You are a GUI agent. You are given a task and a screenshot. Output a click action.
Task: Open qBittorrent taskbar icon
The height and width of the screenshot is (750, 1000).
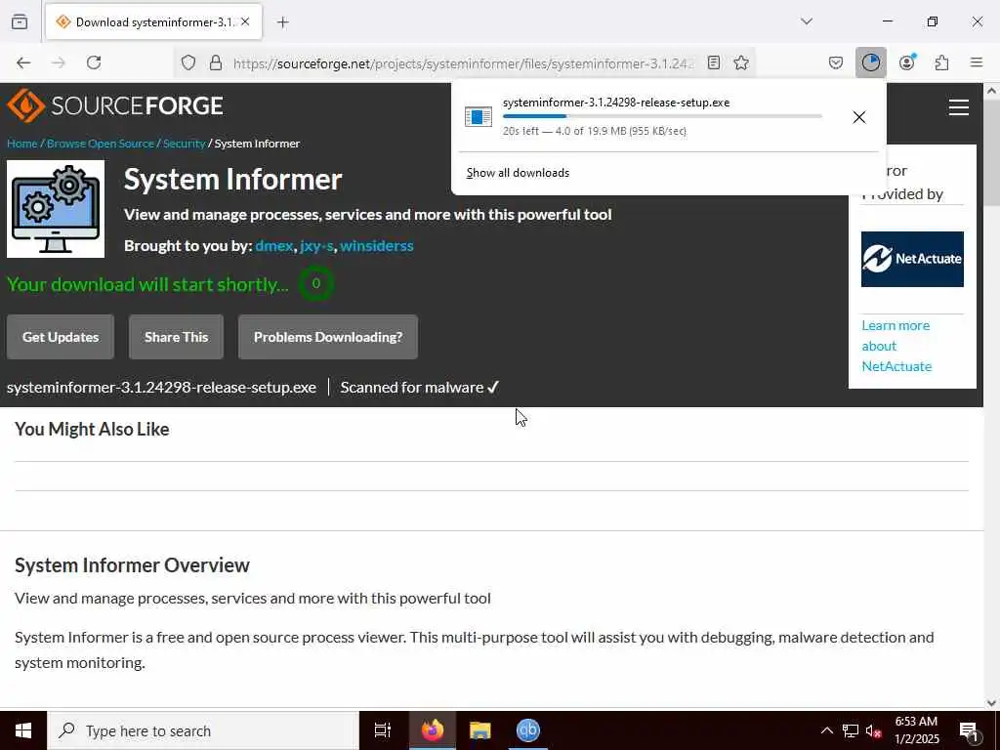click(528, 730)
